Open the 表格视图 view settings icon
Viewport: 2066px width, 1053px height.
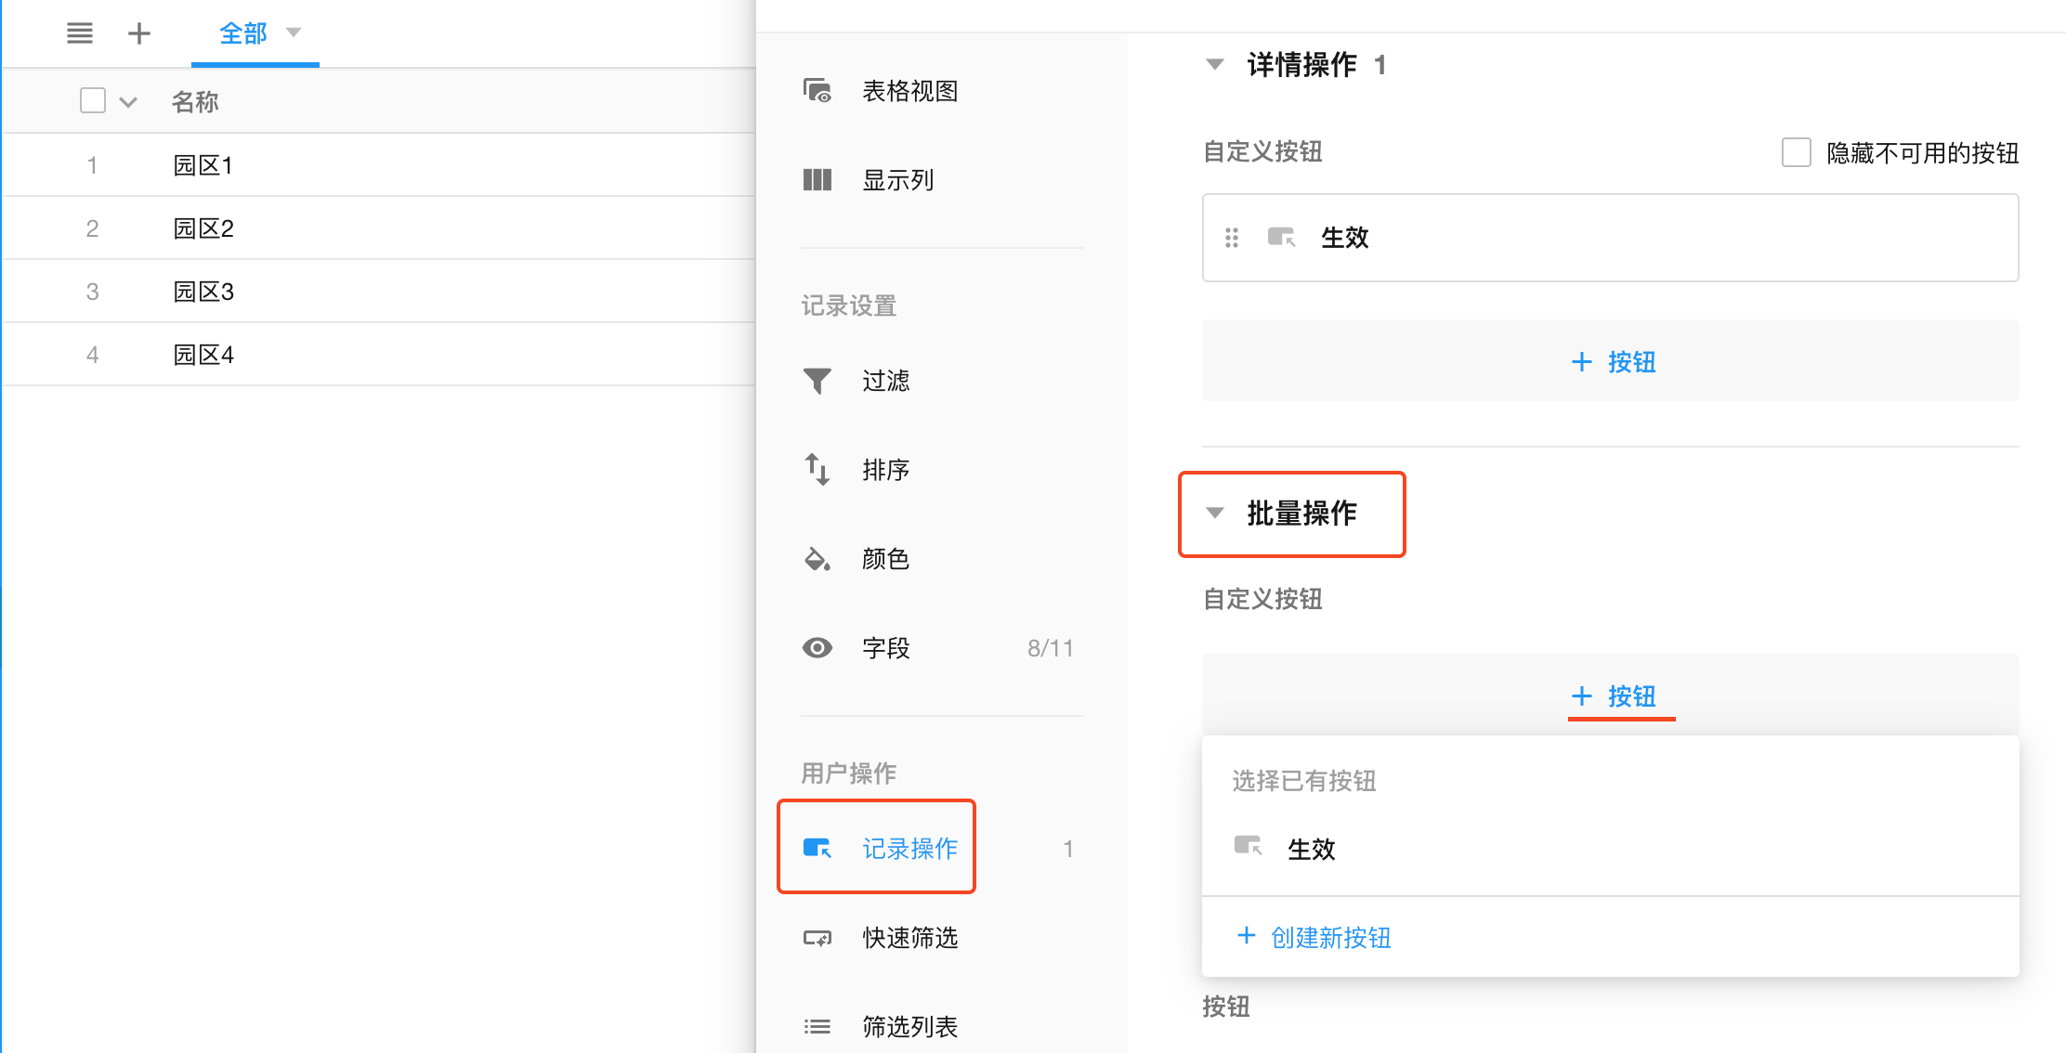tap(817, 90)
